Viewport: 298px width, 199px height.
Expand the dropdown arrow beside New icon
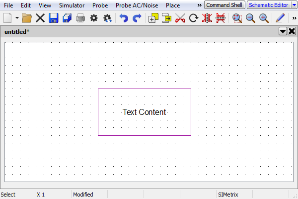tap(17, 18)
